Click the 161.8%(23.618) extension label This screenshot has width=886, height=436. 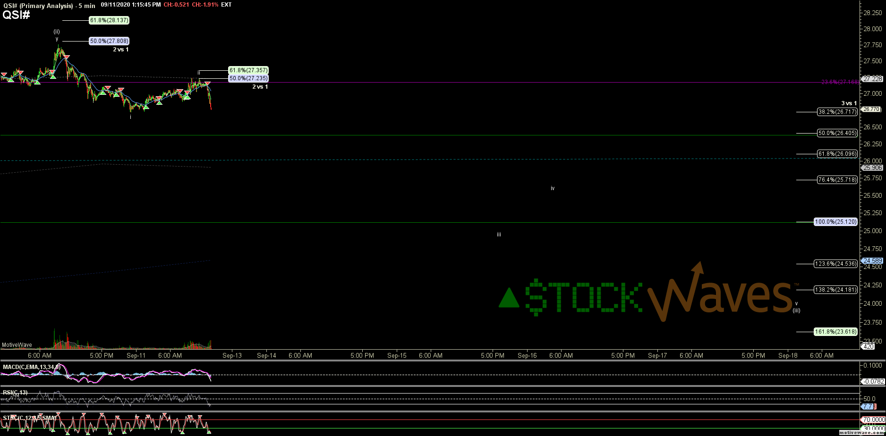coord(835,332)
